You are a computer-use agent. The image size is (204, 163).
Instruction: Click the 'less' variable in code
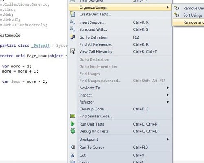pyautogui.click(x=16, y=81)
